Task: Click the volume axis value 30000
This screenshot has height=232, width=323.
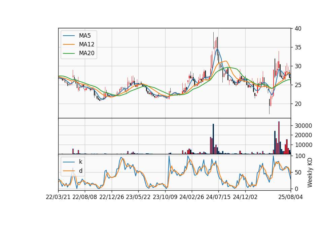Action: point(303,125)
